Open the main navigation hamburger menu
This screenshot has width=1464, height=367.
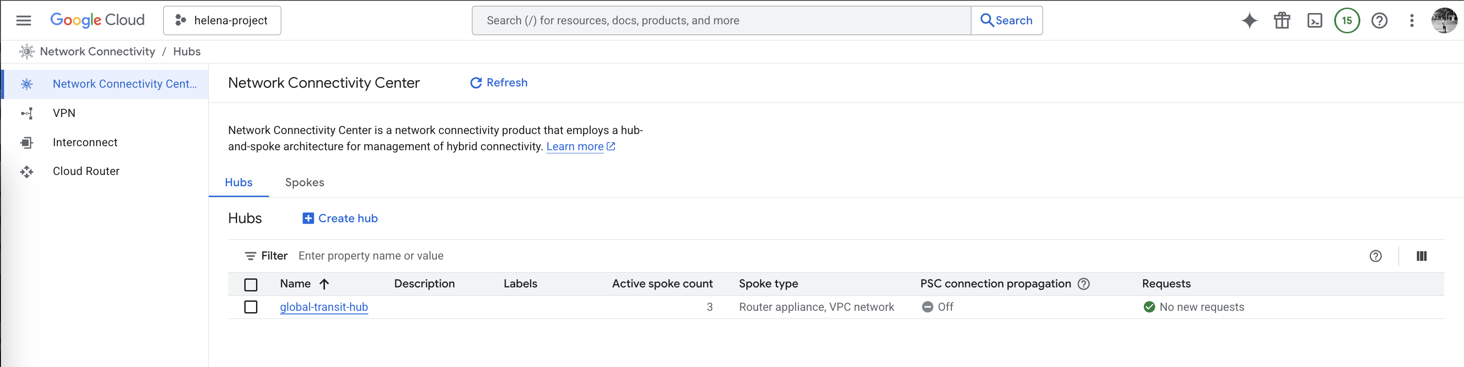(23, 20)
